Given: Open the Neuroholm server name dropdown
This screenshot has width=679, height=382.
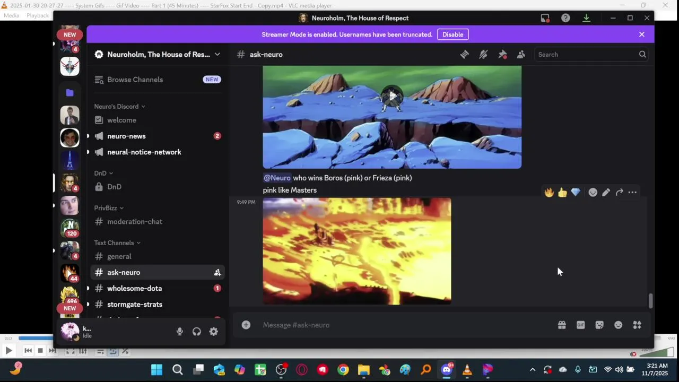Looking at the screenshot, I should point(158,54).
